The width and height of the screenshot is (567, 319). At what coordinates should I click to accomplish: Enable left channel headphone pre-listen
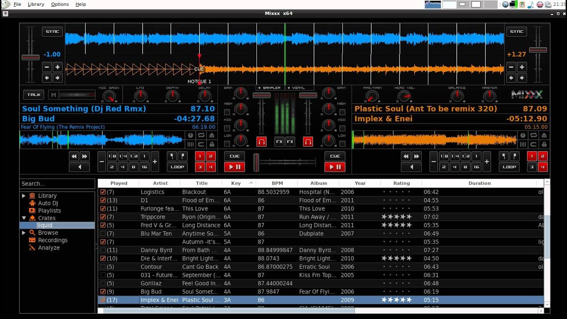[x=261, y=142]
